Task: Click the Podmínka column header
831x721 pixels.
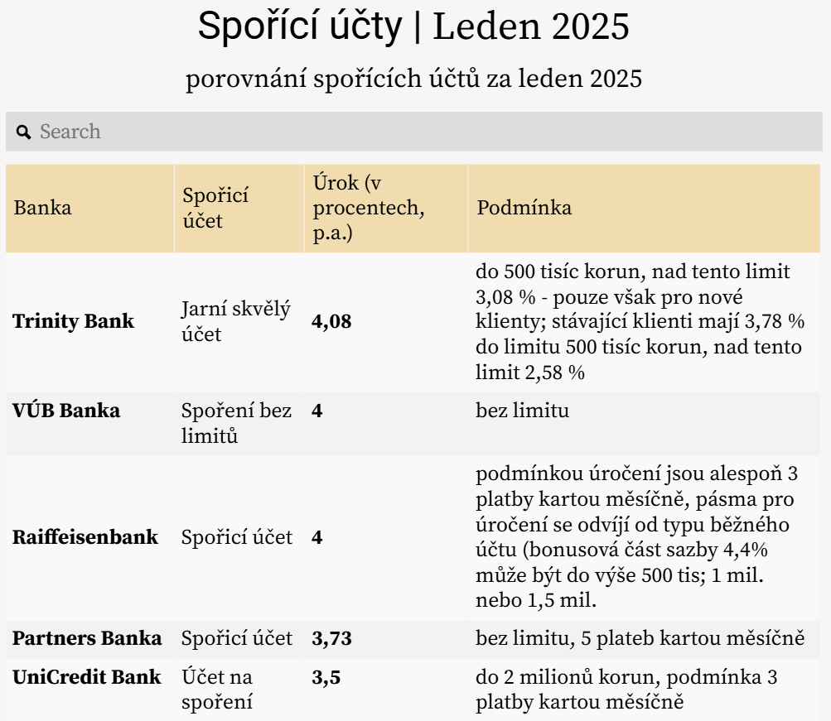Action: tap(522, 208)
